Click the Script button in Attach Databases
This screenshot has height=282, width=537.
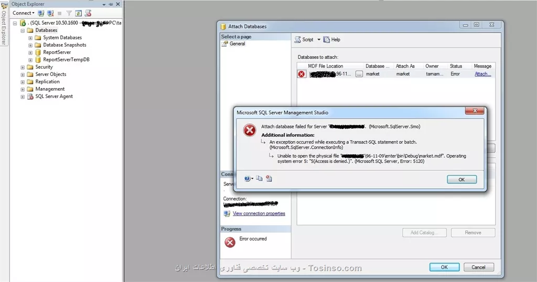[x=304, y=40]
